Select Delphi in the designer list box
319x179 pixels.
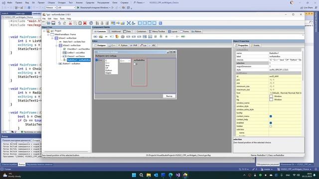(109, 73)
